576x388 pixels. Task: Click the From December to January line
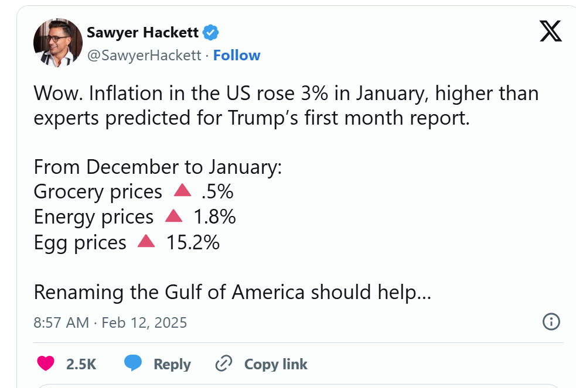pyautogui.click(x=158, y=167)
